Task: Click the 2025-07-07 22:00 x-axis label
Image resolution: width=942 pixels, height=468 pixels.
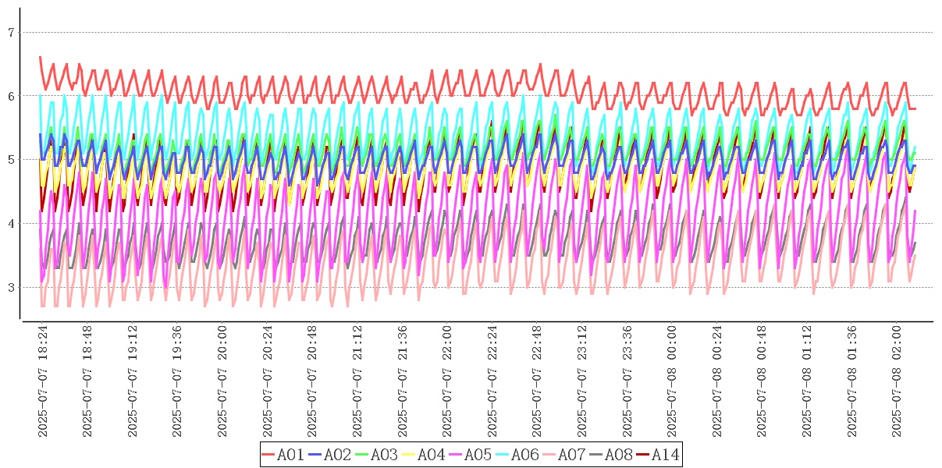Action: coord(447,381)
